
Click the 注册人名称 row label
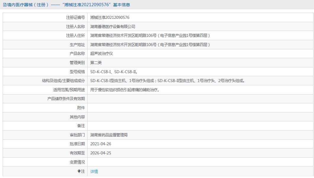75,27
